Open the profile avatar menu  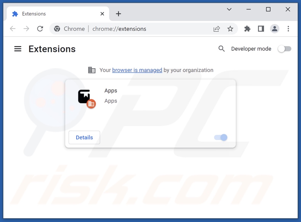pyautogui.click(x=274, y=29)
